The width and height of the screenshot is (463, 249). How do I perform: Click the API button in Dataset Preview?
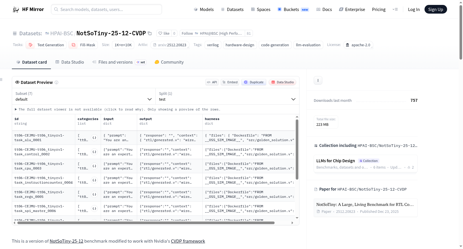click(x=212, y=82)
